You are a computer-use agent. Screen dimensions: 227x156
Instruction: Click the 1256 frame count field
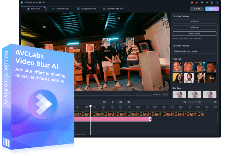tap(165, 94)
